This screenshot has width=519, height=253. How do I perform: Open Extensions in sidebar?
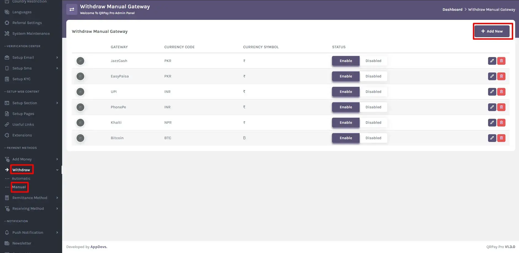click(x=22, y=135)
